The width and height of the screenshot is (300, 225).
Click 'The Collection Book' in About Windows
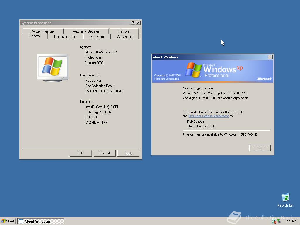pos(201,126)
